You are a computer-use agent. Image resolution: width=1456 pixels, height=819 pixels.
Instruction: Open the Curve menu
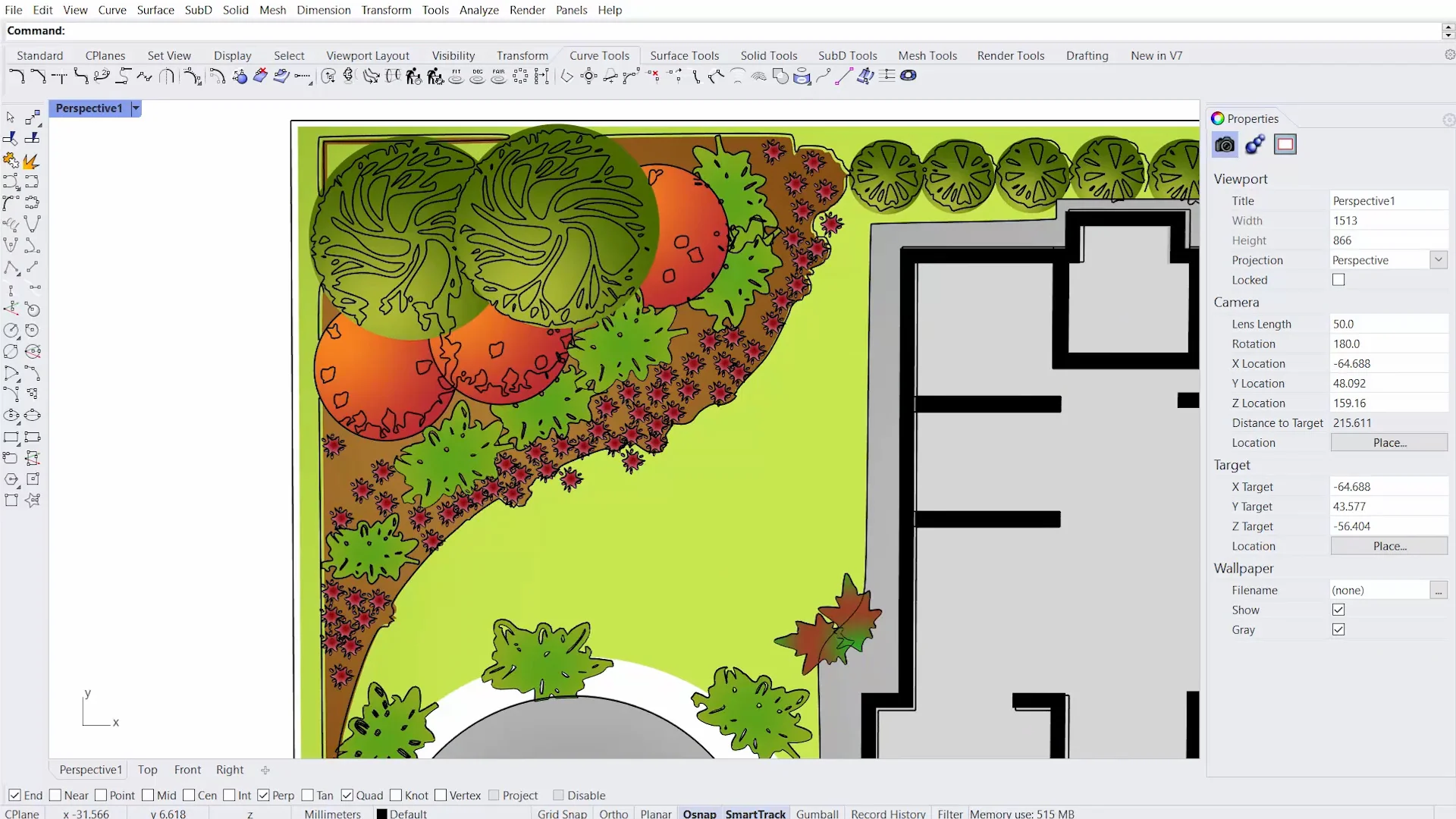pyautogui.click(x=111, y=10)
